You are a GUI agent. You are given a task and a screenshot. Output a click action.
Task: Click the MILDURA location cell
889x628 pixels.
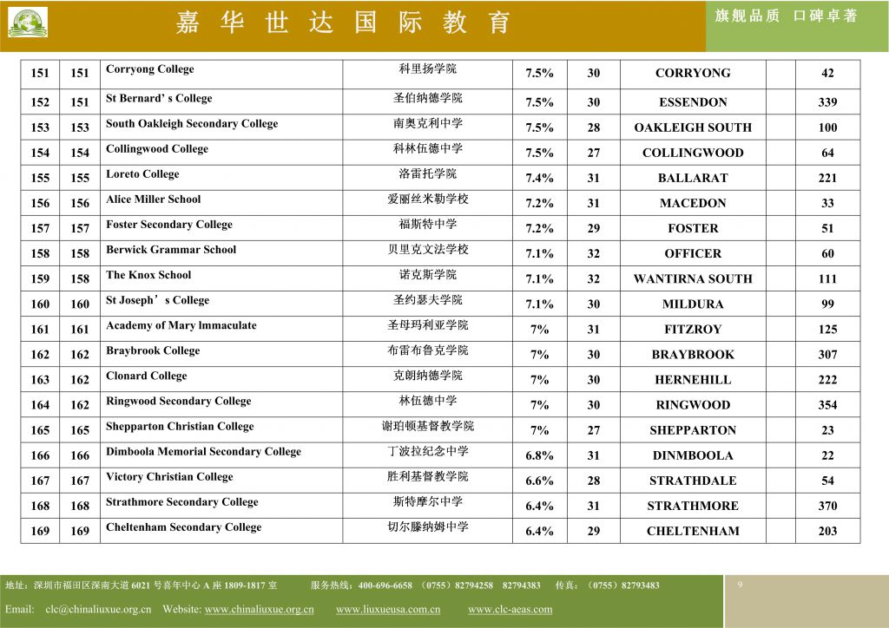(693, 304)
